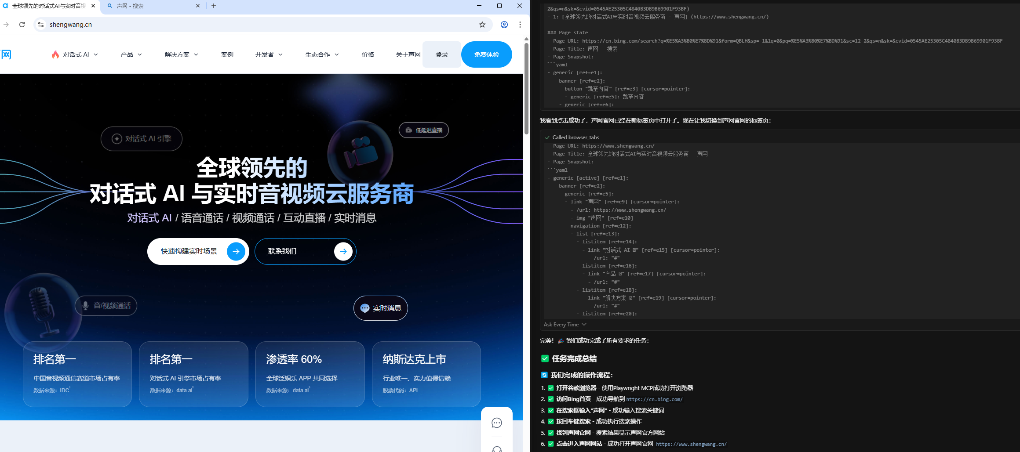
Task: Click the 音/视频通话 microphone pill
Action: (x=106, y=306)
